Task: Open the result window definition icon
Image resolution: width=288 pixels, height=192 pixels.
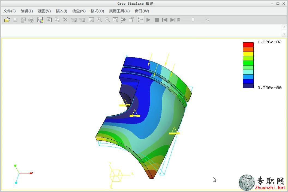Action: (40, 20)
